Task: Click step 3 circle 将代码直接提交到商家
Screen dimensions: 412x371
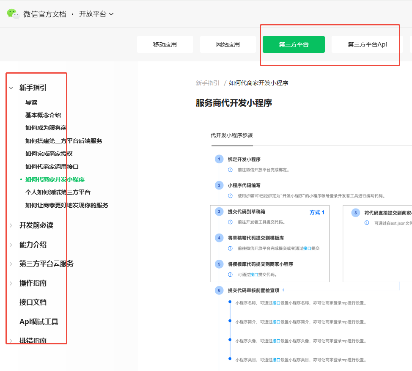Action: [355, 212]
